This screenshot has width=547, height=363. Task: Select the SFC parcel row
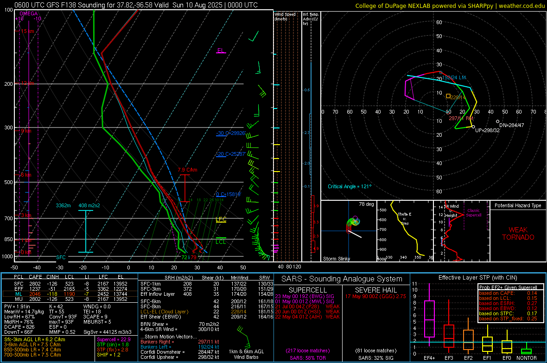click(70, 284)
